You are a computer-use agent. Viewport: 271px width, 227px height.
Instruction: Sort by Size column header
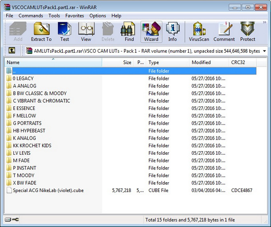(118, 62)
